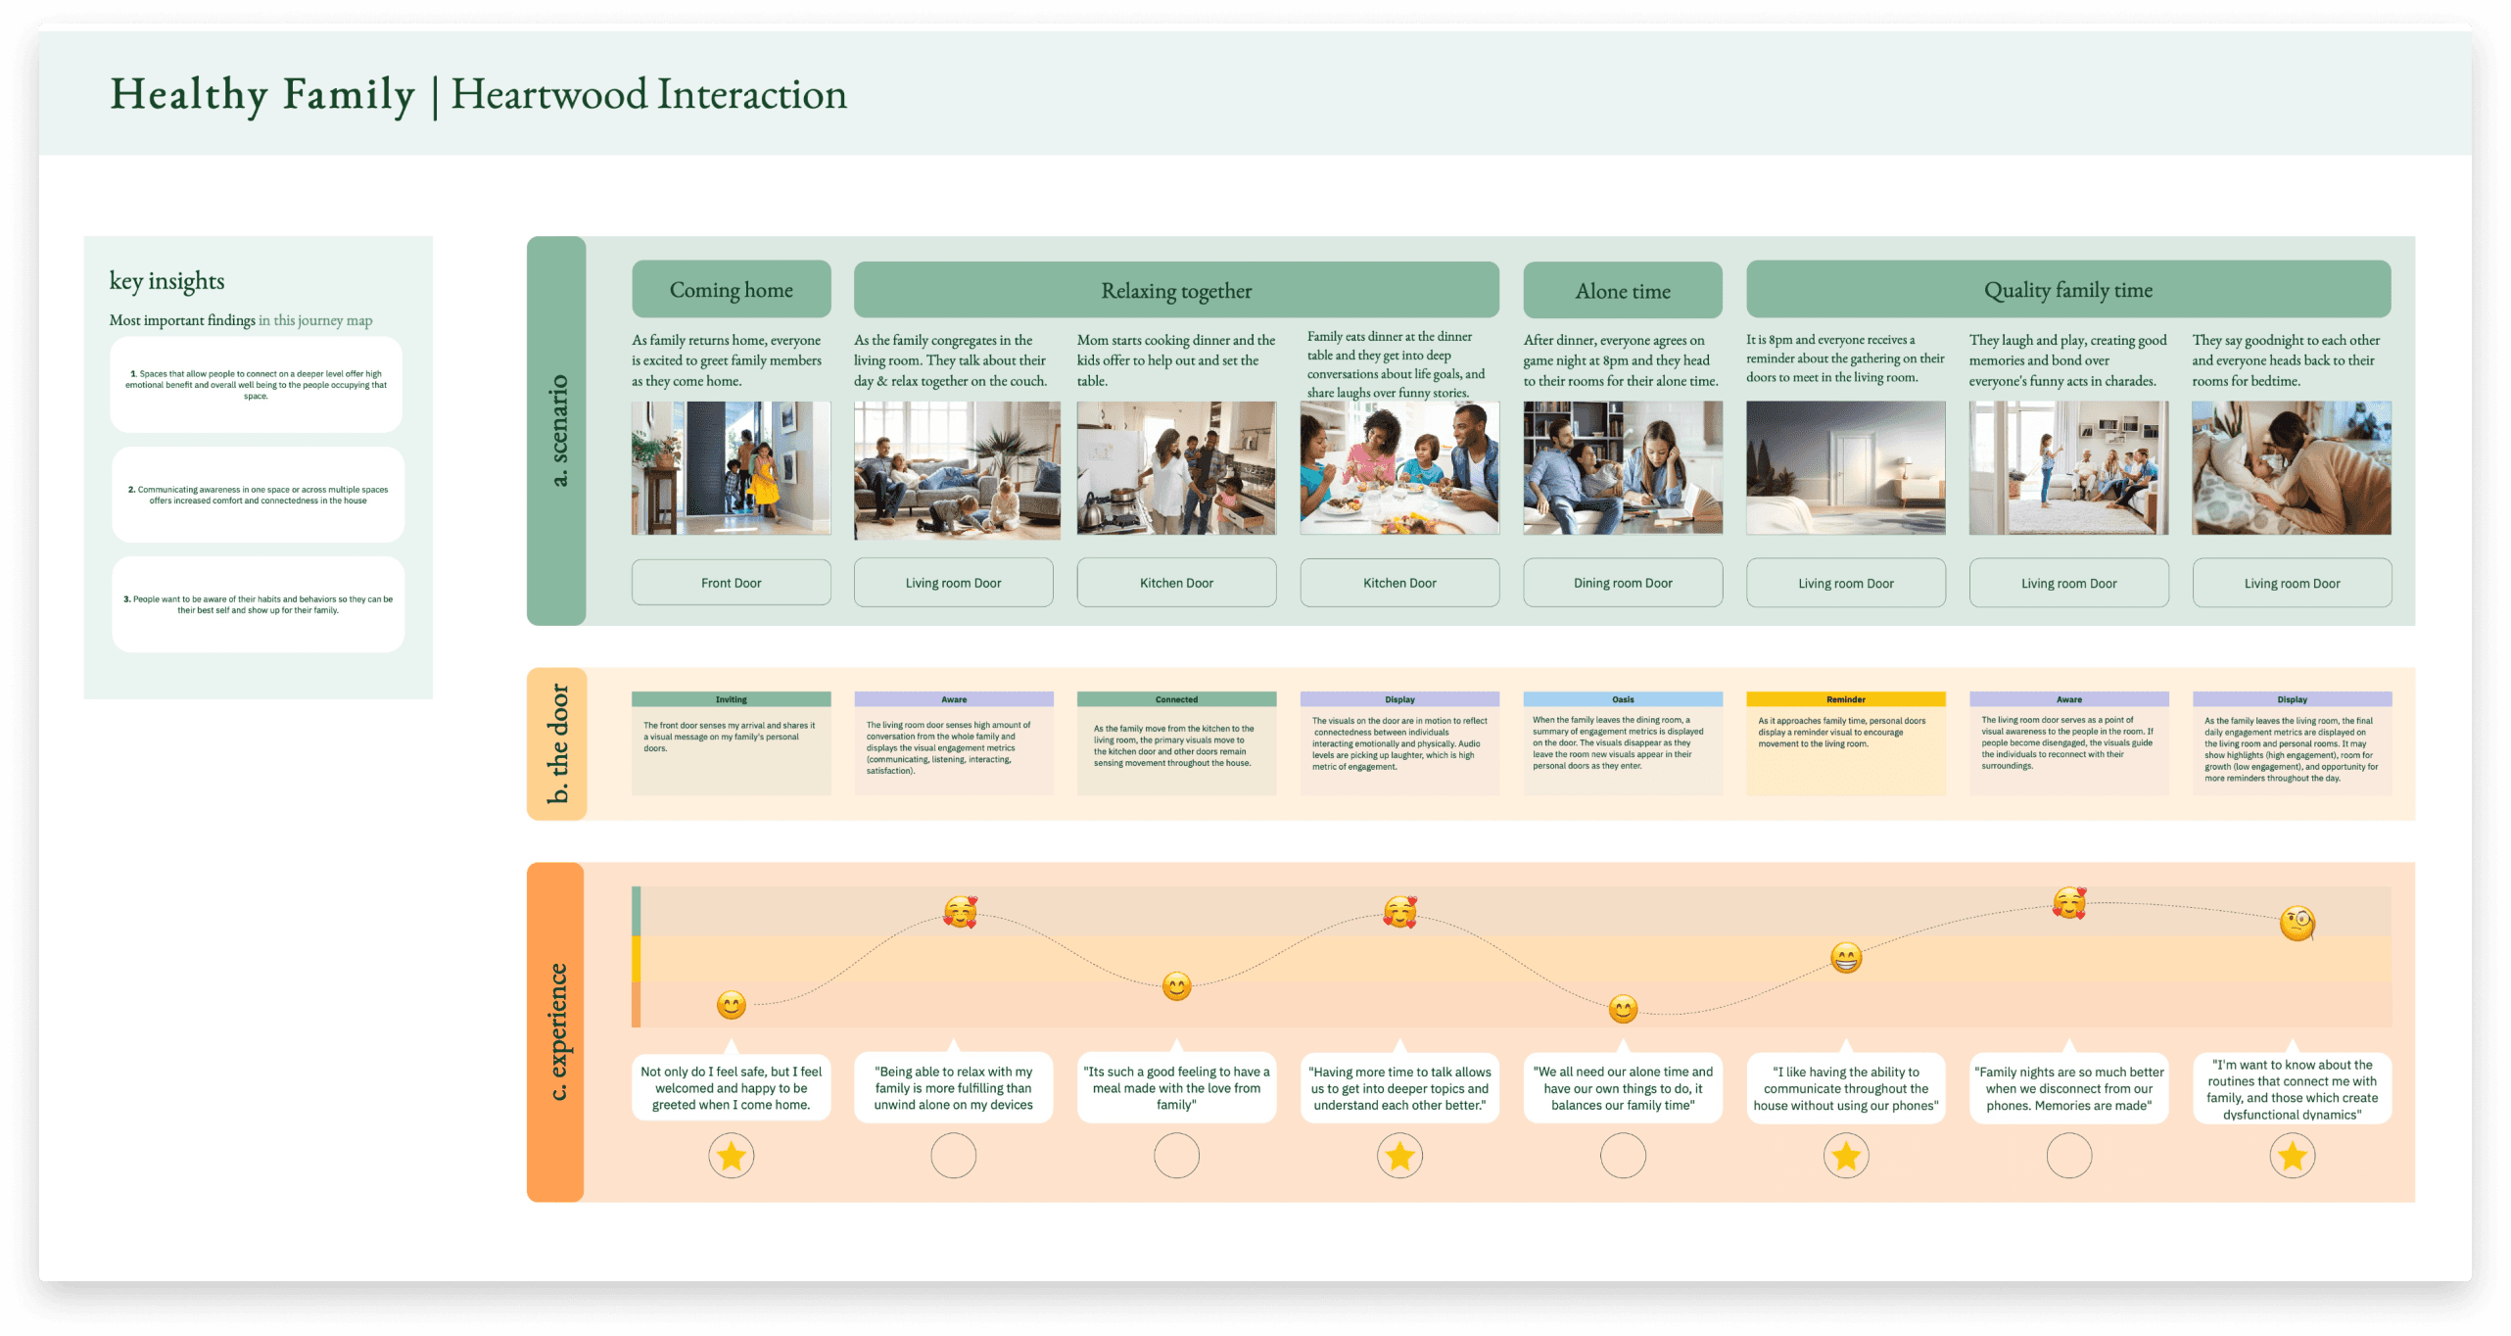Click heart-face emoji above "Having more time" quote
The image size is (2511, 1336).
click(1399, 912)
